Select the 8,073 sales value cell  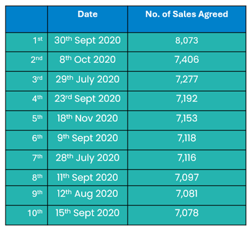pyautogui.click(x=186, y=41)
